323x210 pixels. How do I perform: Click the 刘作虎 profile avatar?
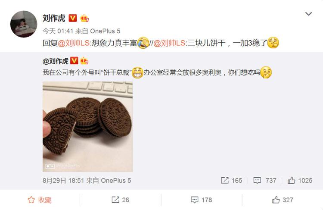coord(24,24)
